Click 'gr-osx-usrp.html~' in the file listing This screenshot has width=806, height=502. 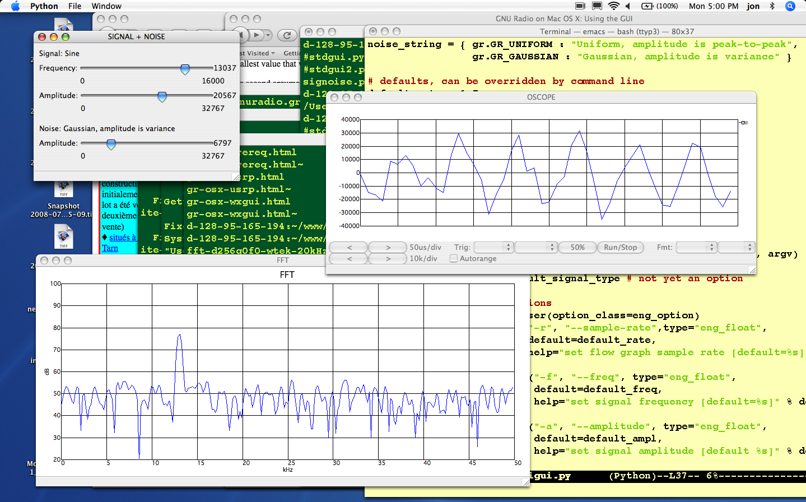(x=239, y=189)
